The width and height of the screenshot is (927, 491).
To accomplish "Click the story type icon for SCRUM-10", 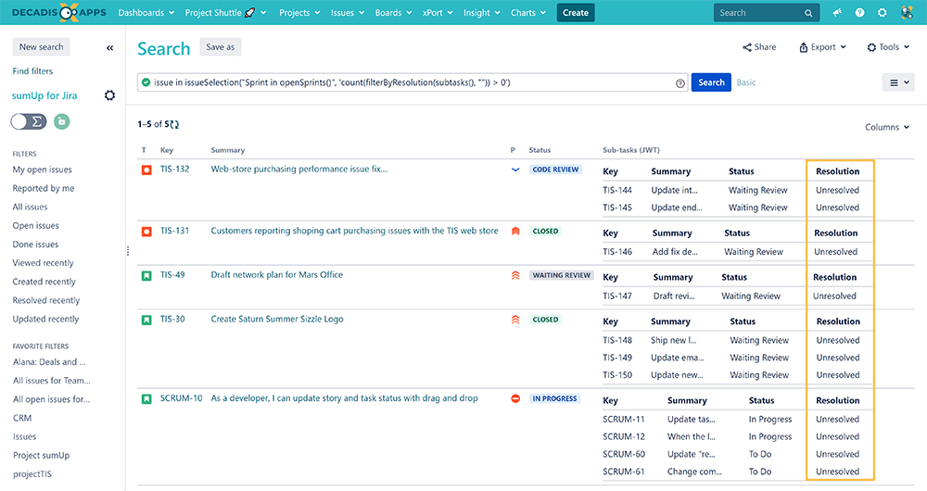I will 146,399.
